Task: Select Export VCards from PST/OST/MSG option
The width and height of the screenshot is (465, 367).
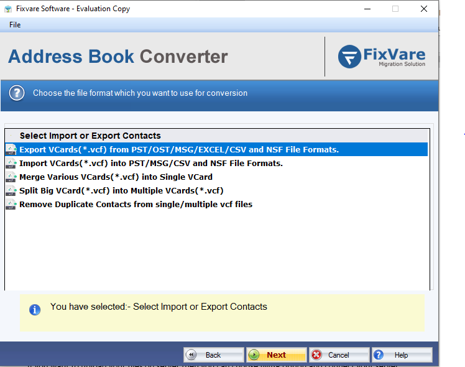Action: point(216,149)
